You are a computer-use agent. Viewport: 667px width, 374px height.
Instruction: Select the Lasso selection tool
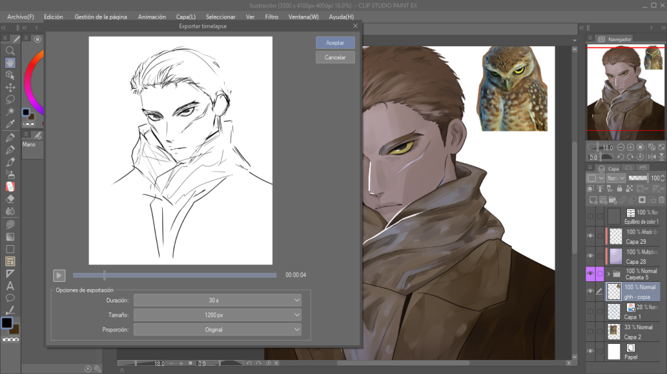(10, 100)
